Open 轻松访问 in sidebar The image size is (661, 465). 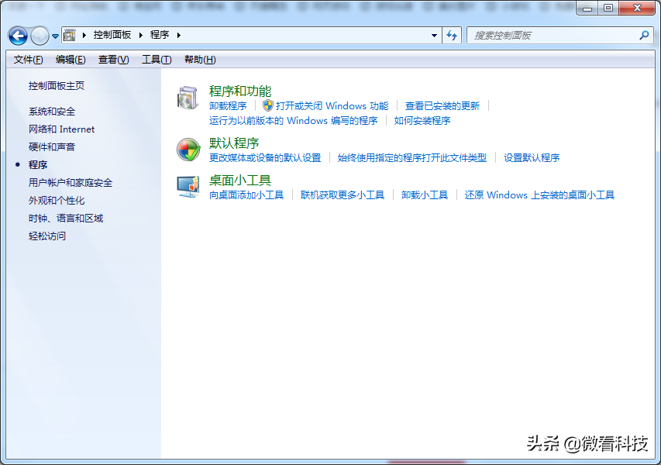[x=47, y=236]
